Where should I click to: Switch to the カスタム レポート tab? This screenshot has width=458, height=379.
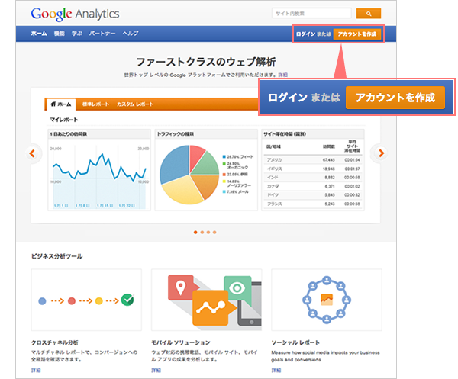[x=135, y=104]
